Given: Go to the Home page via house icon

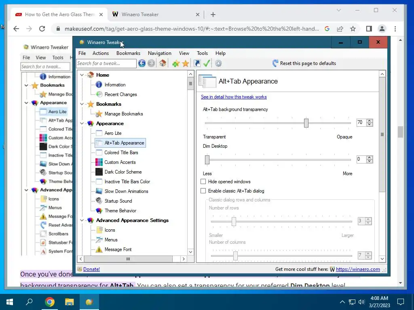Looking at the screenshot, I should click(x=163, y=63).
